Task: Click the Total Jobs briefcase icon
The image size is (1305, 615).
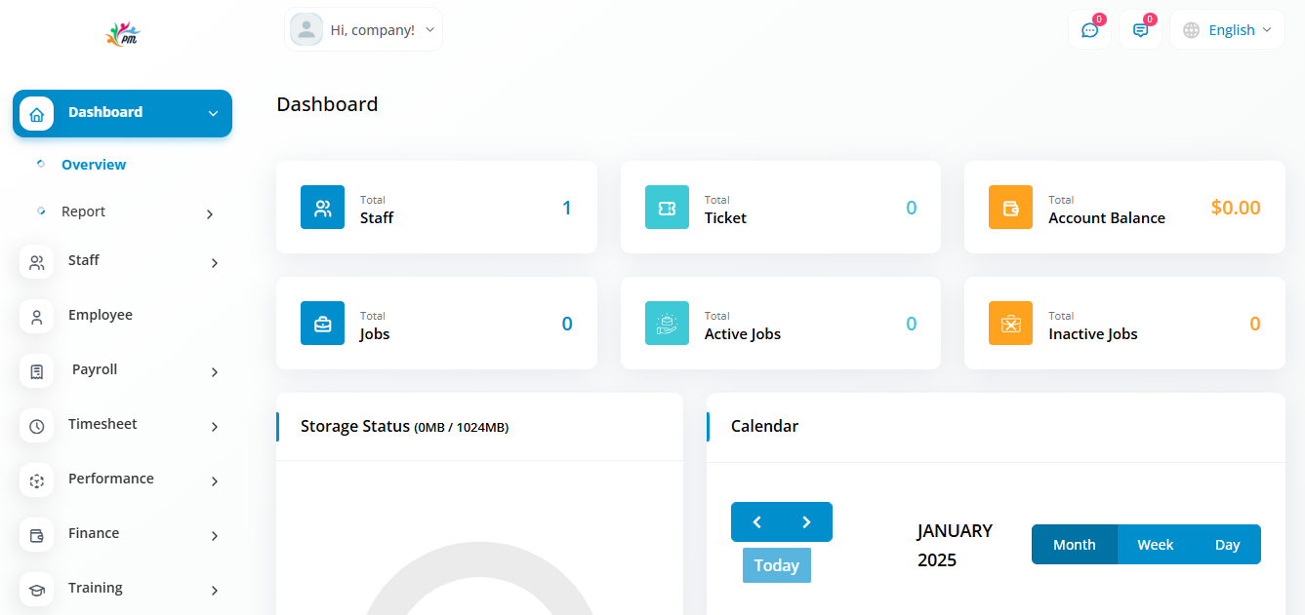Action: pos(322,324)
